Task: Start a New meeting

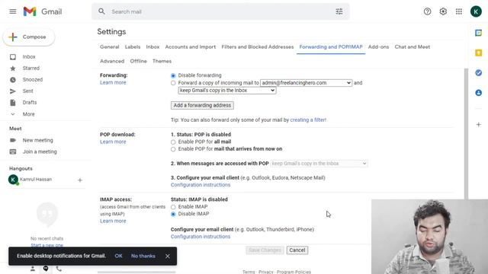Action: coord(37,140)
